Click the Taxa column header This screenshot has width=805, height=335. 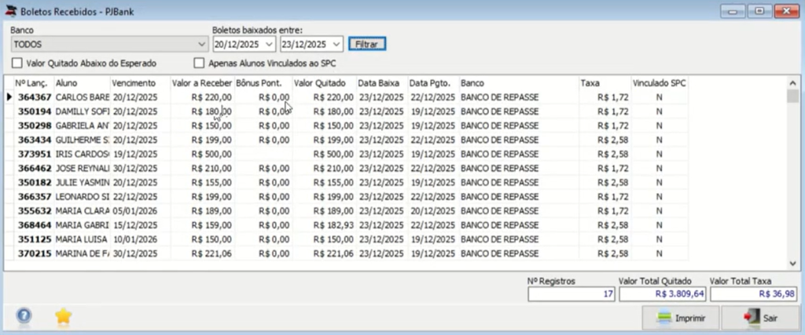point(605,83)
